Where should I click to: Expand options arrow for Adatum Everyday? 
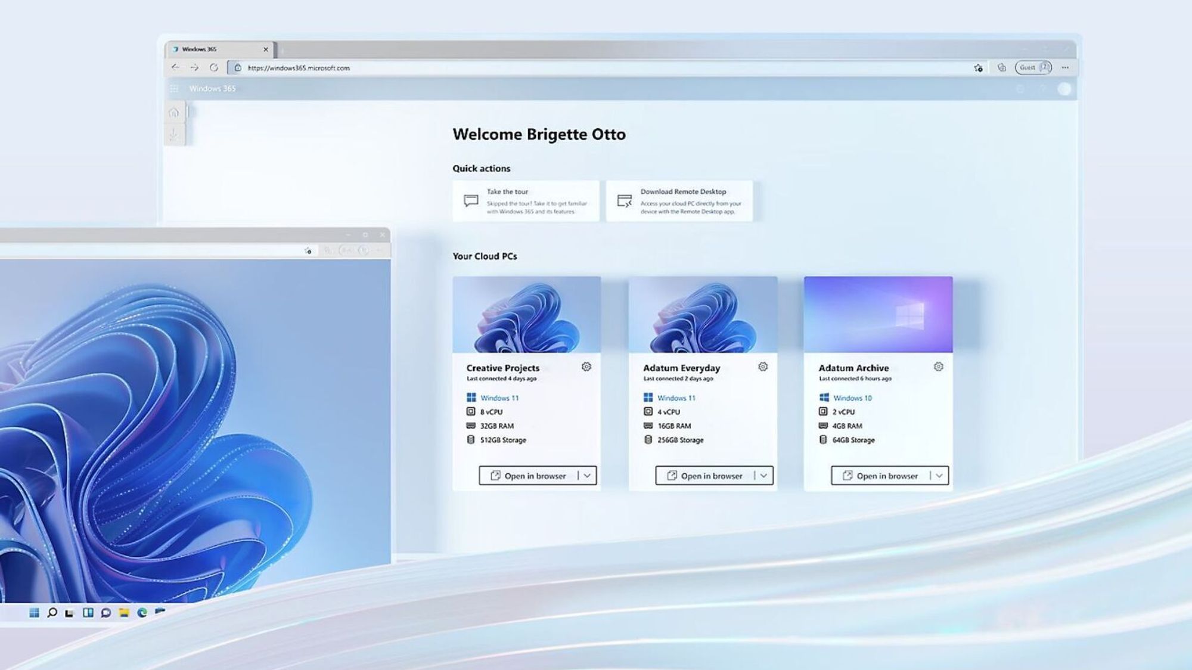click(x=763, y=476)
